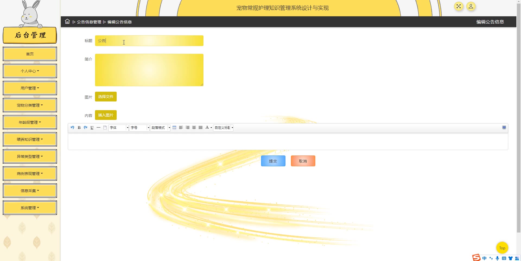
Task: Click 选择文件 to upload image
Action: click(106, 97)
